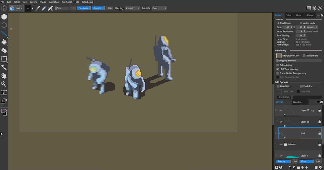Switch to the Timeline tab
324x170 pixels.
tap(297, 102)
